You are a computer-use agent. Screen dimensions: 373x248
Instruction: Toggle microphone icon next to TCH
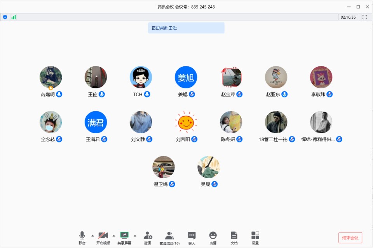click(147, 94)
